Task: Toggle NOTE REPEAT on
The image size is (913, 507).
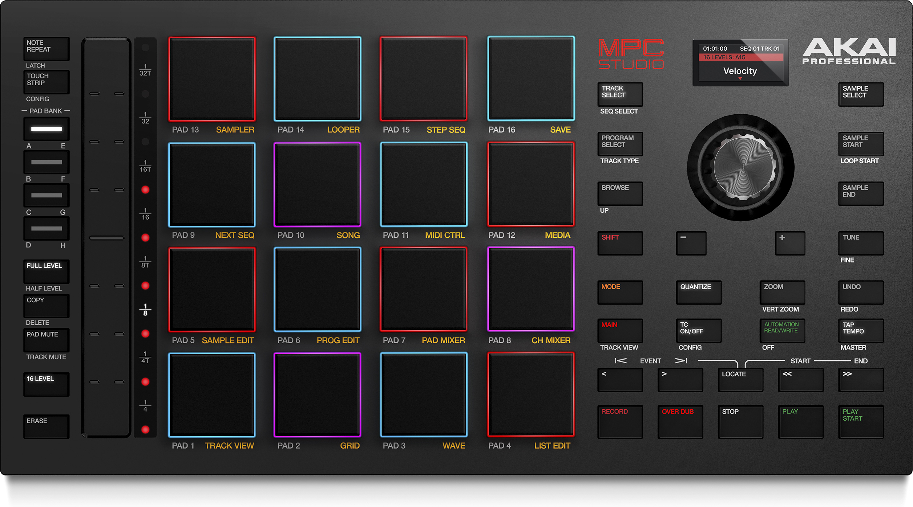Action: [46, 48]
